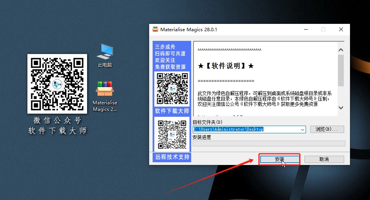Click the description scrollbar up arrow
Viewport: 370px width, 200px height.
(x=341, y=50)
